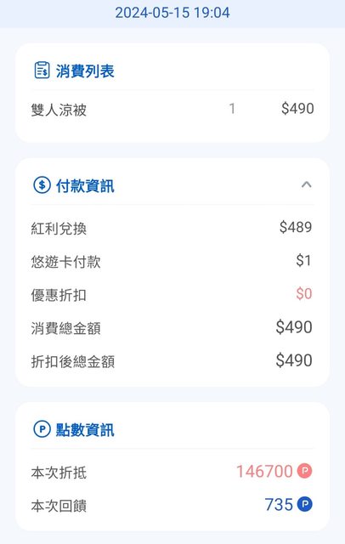Image resolution: width=345 pixels, height=544 pixels.
Task: Tap the date 2024-05-15 19:04
Action: coord(172,13)
